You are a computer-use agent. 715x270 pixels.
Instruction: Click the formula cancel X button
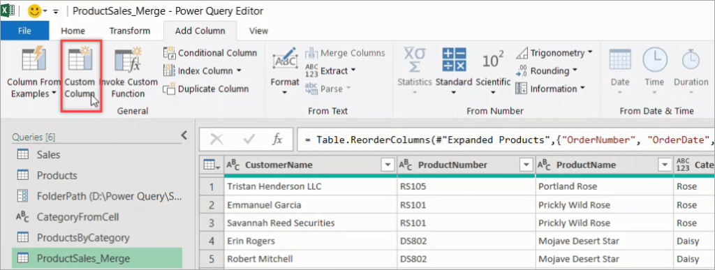point(216,140)
